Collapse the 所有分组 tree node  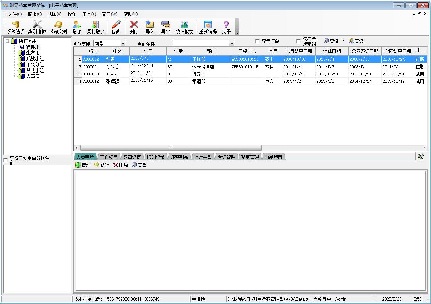[7, 41]
